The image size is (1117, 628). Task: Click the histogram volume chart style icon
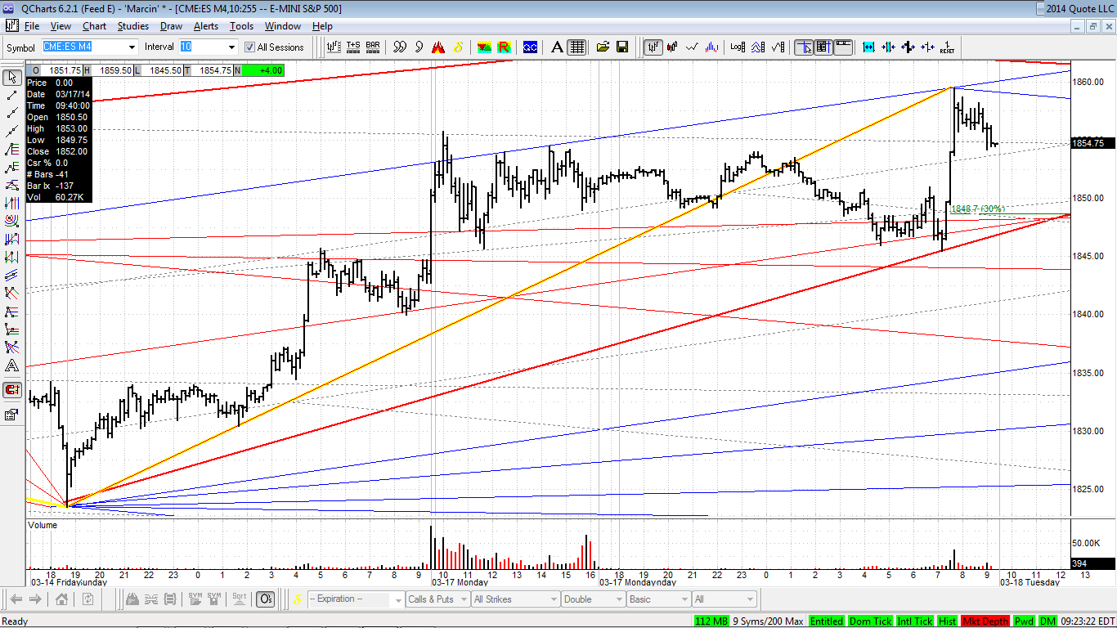pyautogui.click(x=711, y=47)
